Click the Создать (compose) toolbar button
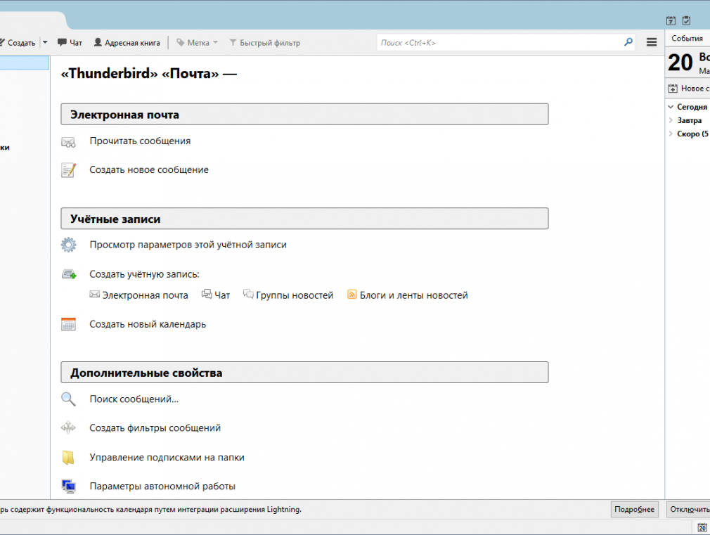Screen dimensions: 710x535 click(18, 43)
